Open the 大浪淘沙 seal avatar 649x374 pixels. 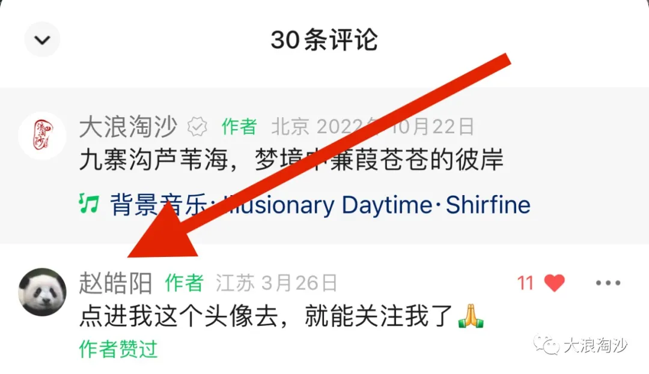pos(42,136)
